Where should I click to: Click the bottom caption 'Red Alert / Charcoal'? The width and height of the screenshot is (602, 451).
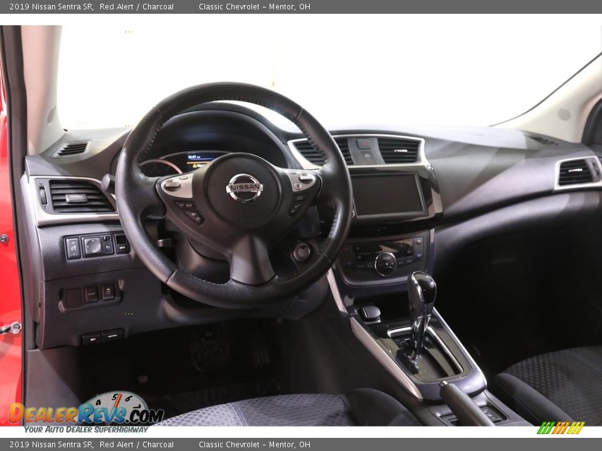pyautogui.click(x=137, y=445)
